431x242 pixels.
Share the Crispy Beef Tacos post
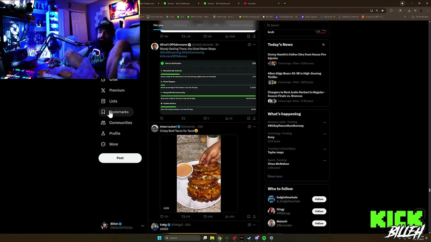tap(254, 216)
